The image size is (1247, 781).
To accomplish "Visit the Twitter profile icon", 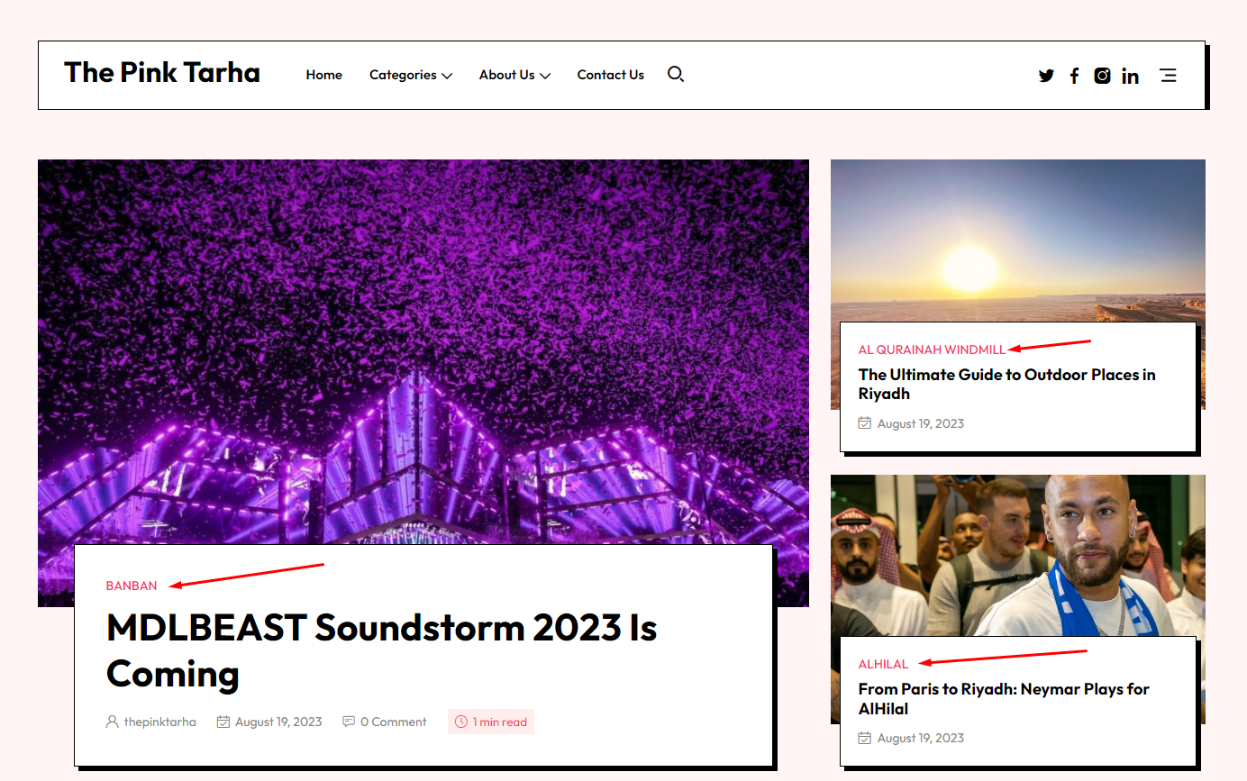I will 1046,76.
